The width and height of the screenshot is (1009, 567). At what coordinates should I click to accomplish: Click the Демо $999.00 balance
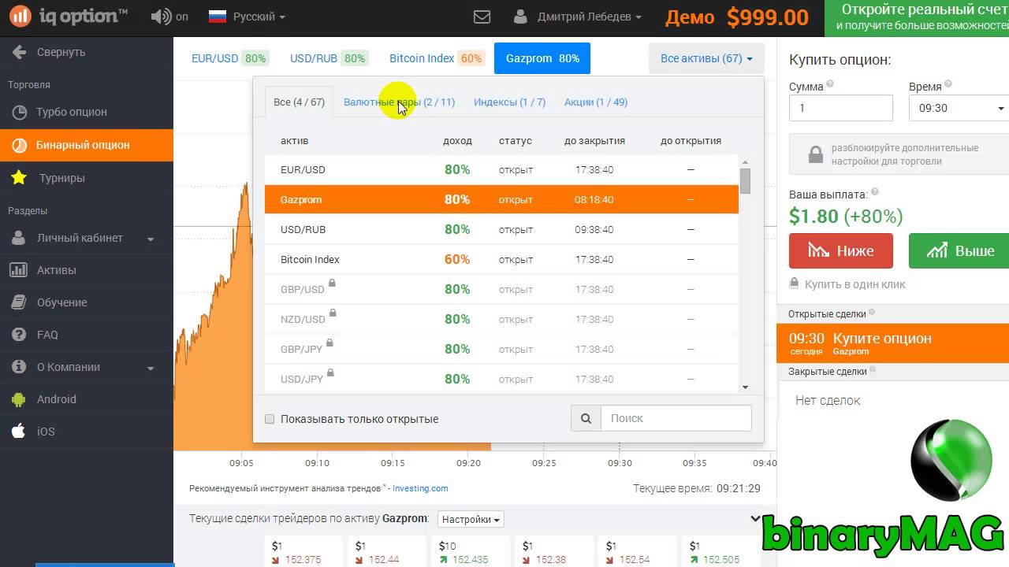point(737,17)
